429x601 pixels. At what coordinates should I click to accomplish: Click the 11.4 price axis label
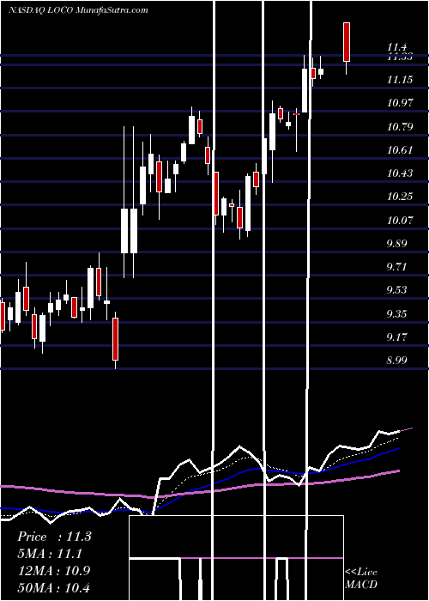click(x=396, y=48)
